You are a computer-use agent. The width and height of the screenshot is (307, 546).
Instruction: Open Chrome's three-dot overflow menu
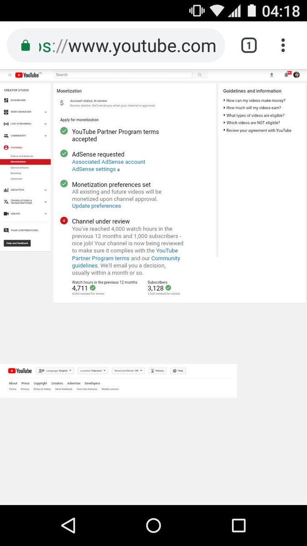tap(283, 45)
